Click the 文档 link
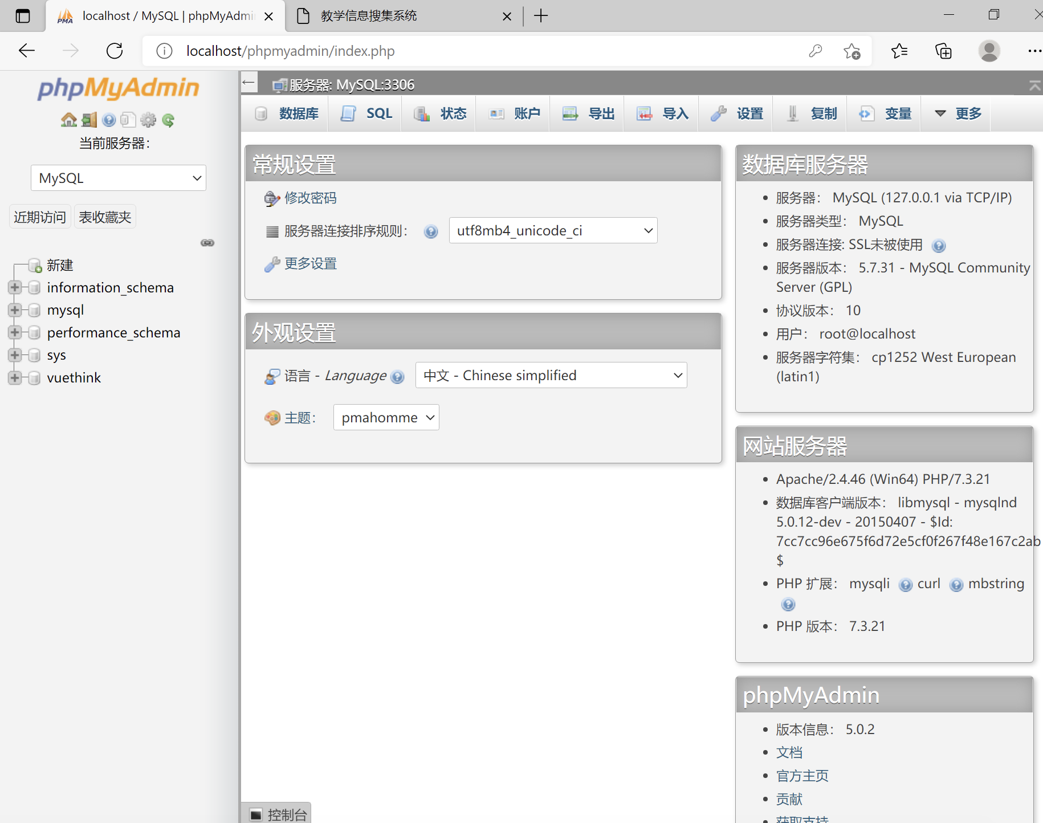 click(789, 752)
